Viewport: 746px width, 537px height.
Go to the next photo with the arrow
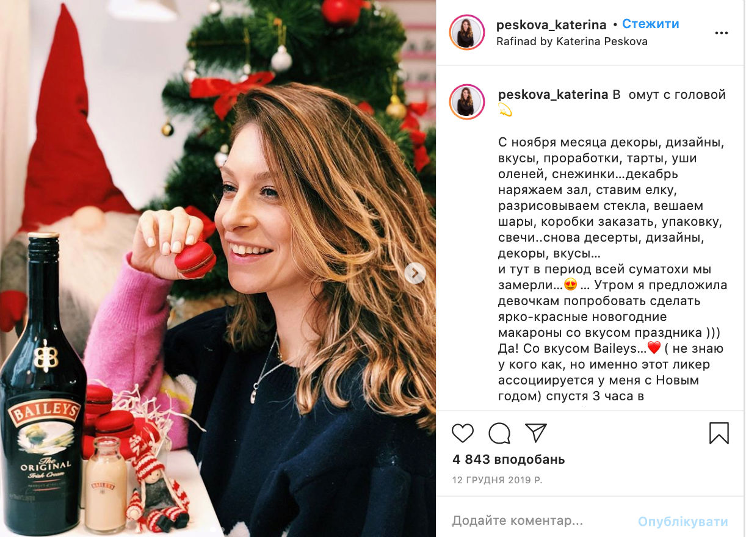click(415, 273)
